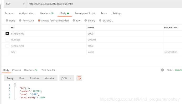This screenshot has height=104, width=182.
Task: Click the "name" response line
Action: click(29, 94)
